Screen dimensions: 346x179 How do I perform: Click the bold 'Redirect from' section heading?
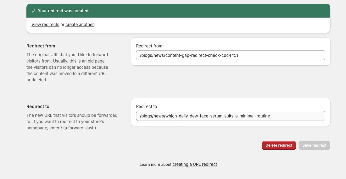(41, 46)
